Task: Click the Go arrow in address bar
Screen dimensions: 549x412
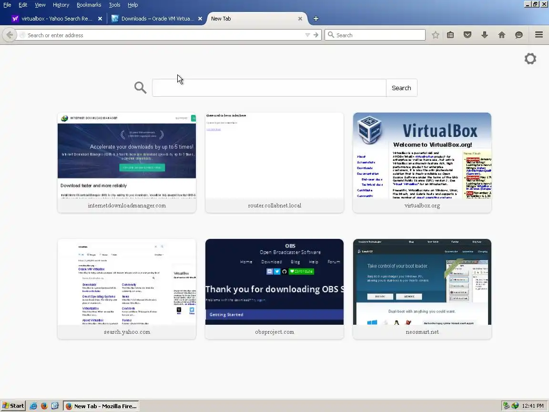Action: click(316, 35)
